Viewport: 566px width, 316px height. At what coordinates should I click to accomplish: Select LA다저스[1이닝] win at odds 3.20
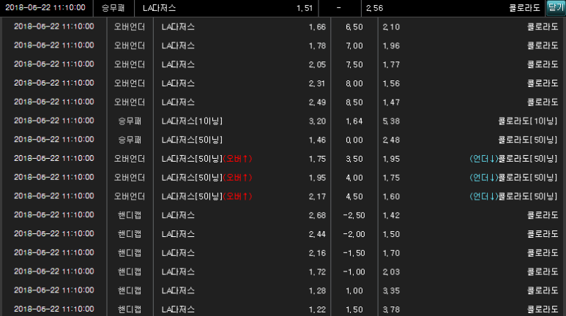242,121
